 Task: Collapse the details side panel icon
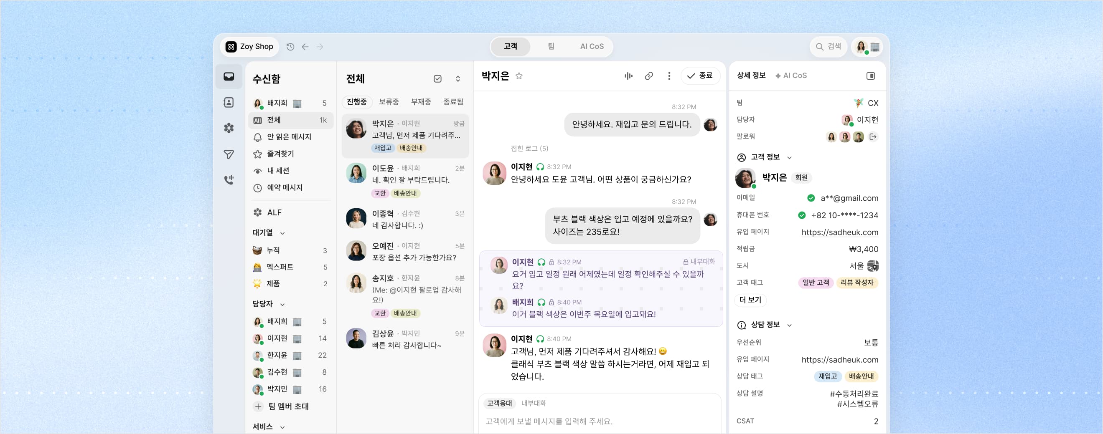(871, 76)
